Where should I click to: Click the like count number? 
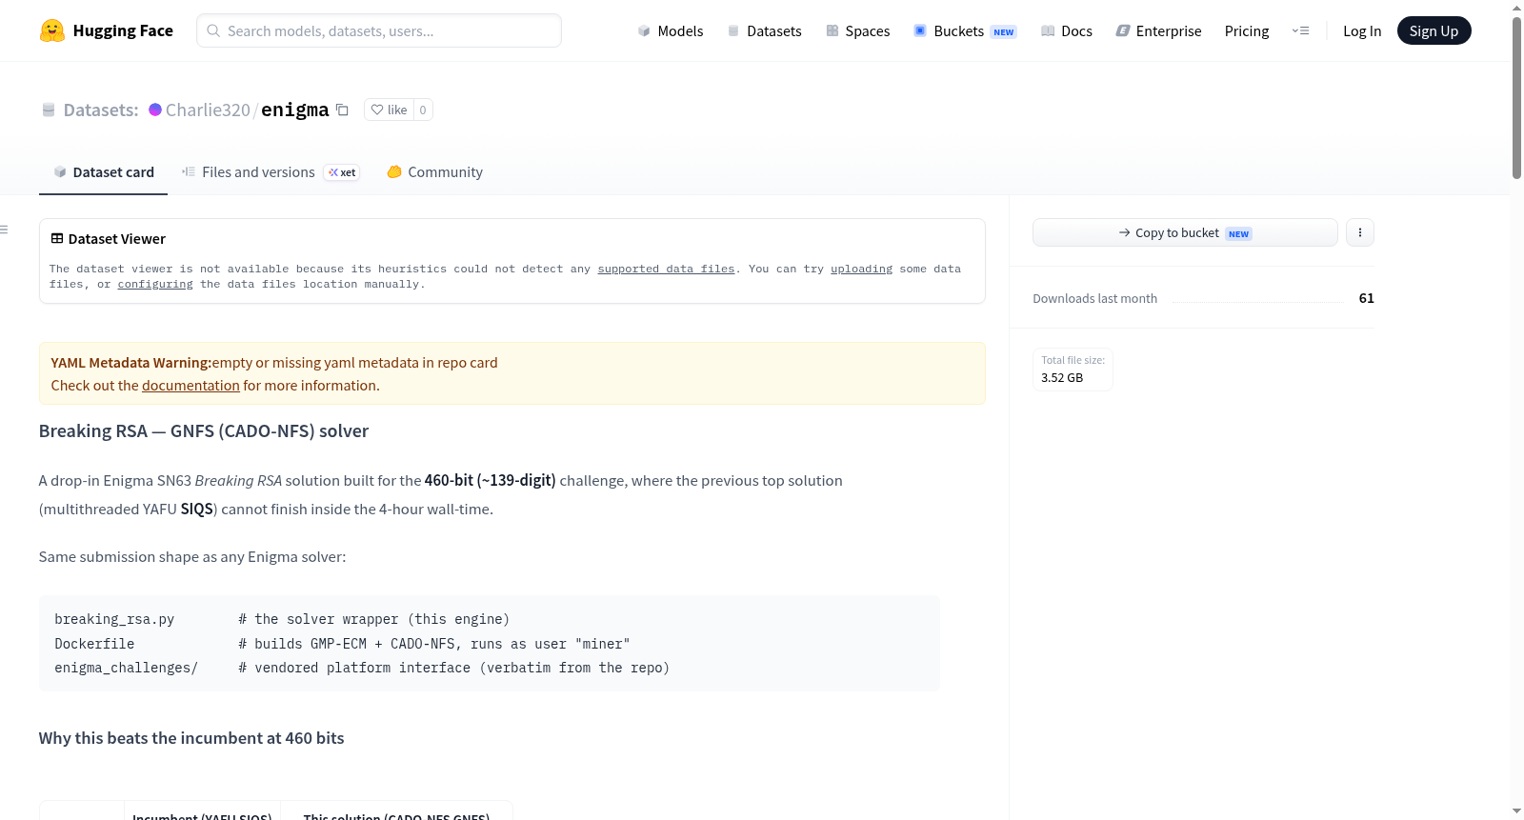[x=423, y=110]
